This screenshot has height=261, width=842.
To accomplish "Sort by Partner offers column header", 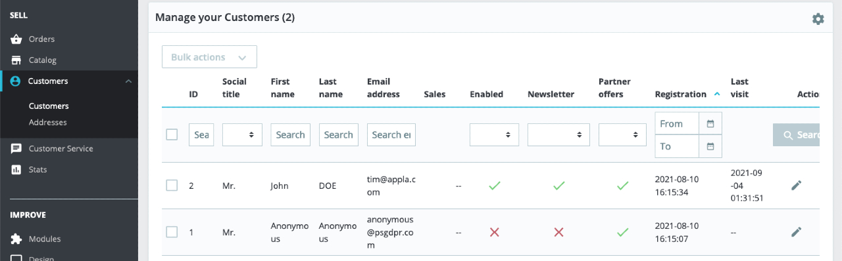I will [615, 88].
